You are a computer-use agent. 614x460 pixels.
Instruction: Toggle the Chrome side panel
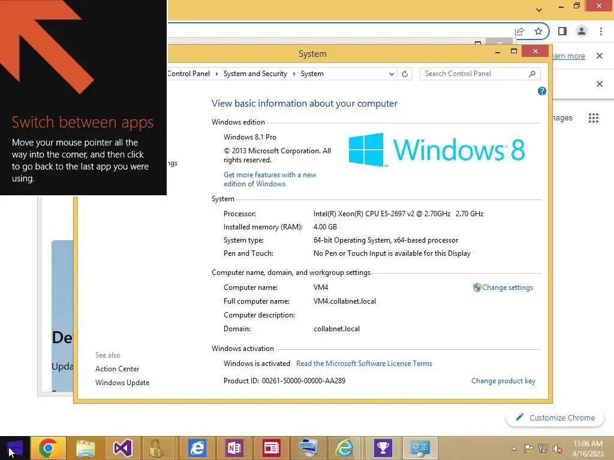coord(562,31)
